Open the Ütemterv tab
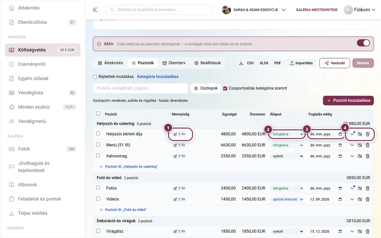Image resolution: width=381 pixels, height=238 pixels. 174,63
